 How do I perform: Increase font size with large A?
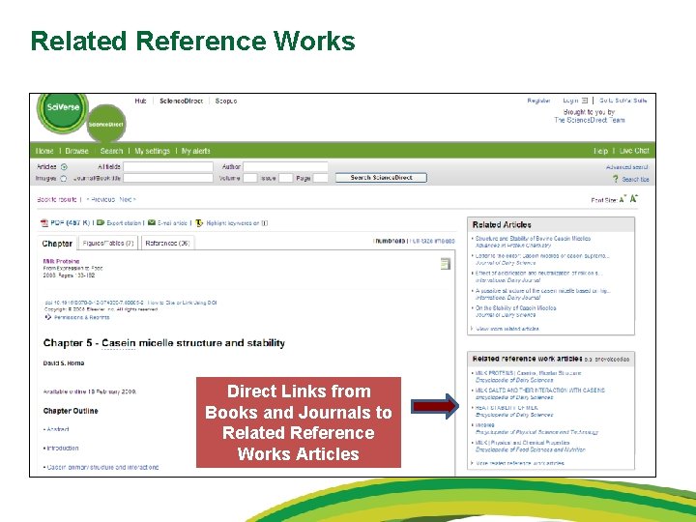pyautogui.click(x=633, y=198)
